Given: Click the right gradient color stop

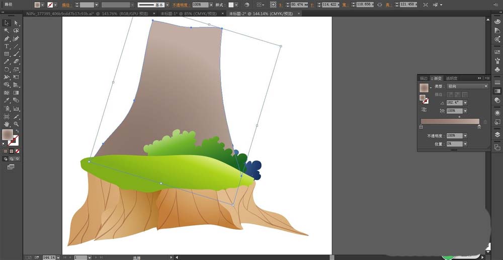Looking at the screenshot, I should 479,127.
